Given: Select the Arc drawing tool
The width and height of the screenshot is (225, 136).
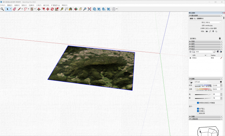Looking at the screenshot, I should (25, 9).
